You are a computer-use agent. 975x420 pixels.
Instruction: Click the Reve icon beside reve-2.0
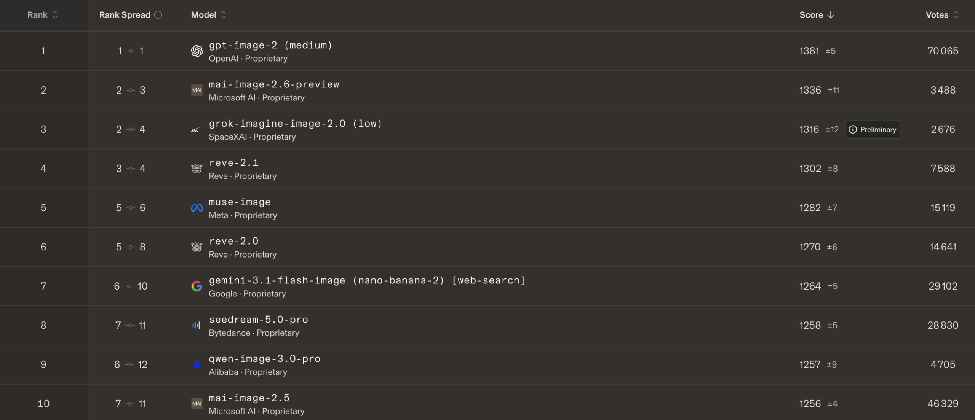pyautogui.click(x=197, y=247)
